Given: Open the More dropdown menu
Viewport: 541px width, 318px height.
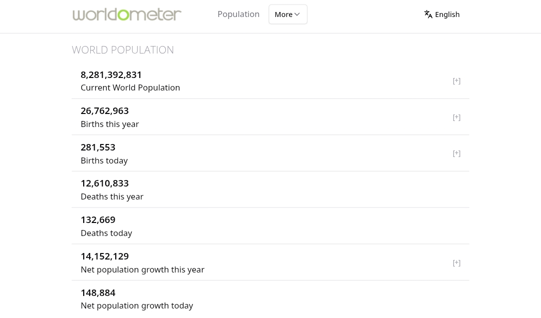Looking at the screenshot, I should pos(288,14).
